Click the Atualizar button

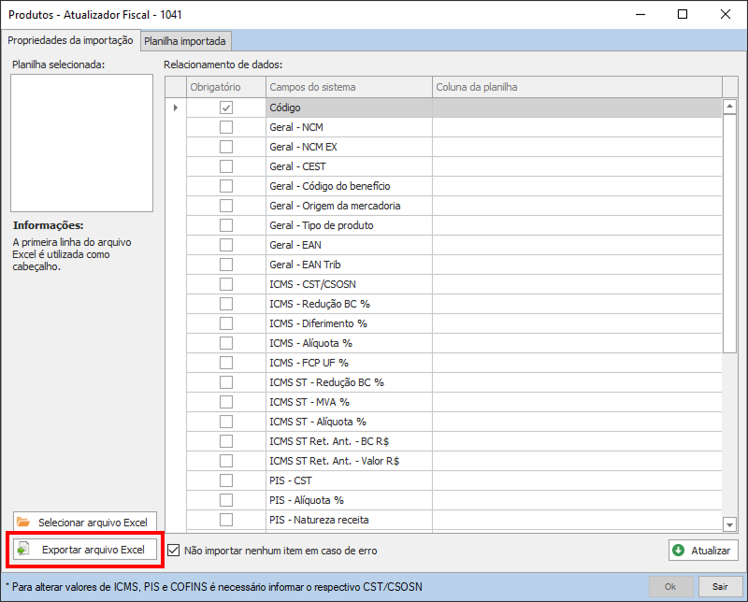pyautogui.click(x=702, y=551)
